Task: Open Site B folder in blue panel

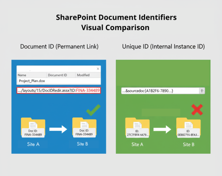Action: (x=84, y=127)
